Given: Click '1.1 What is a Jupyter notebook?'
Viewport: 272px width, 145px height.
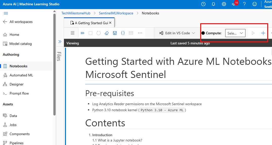Looking at the screenshot, I should coord(117,140).
